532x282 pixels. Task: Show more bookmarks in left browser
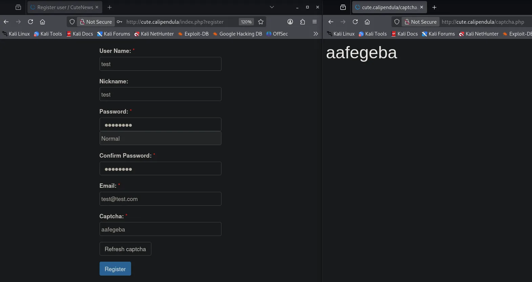(316, 34)
